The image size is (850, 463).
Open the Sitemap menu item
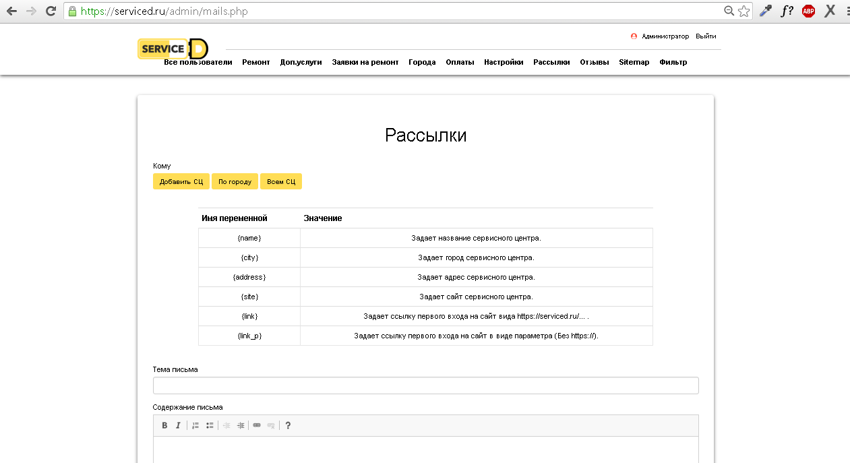[x=634, y=62]
